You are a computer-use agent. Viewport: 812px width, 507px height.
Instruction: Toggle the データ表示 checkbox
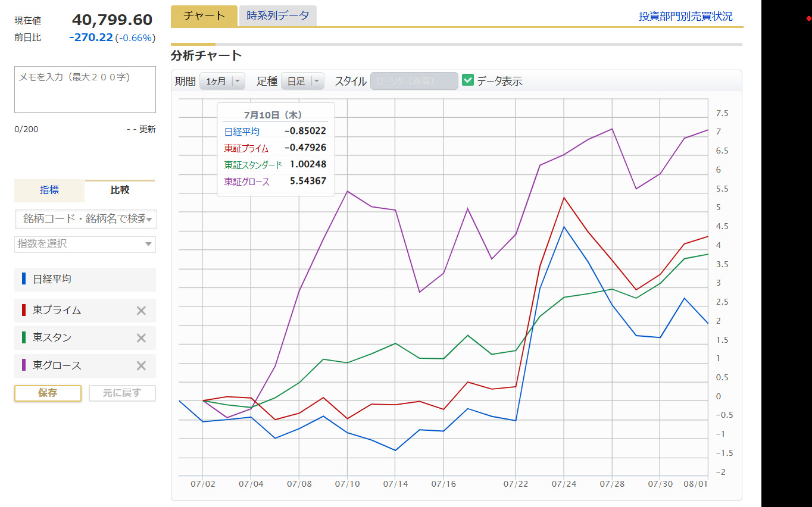pyautogui.click(x=468, y=80)
